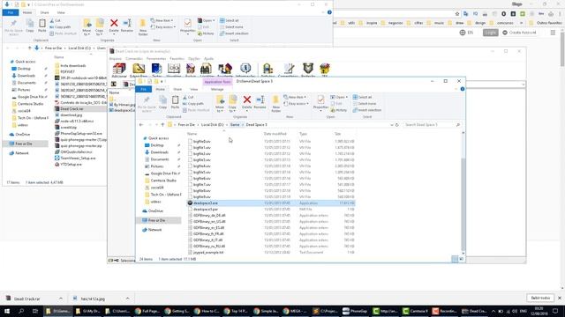Open WinRAR Ferramentas menu

point(156,59)
